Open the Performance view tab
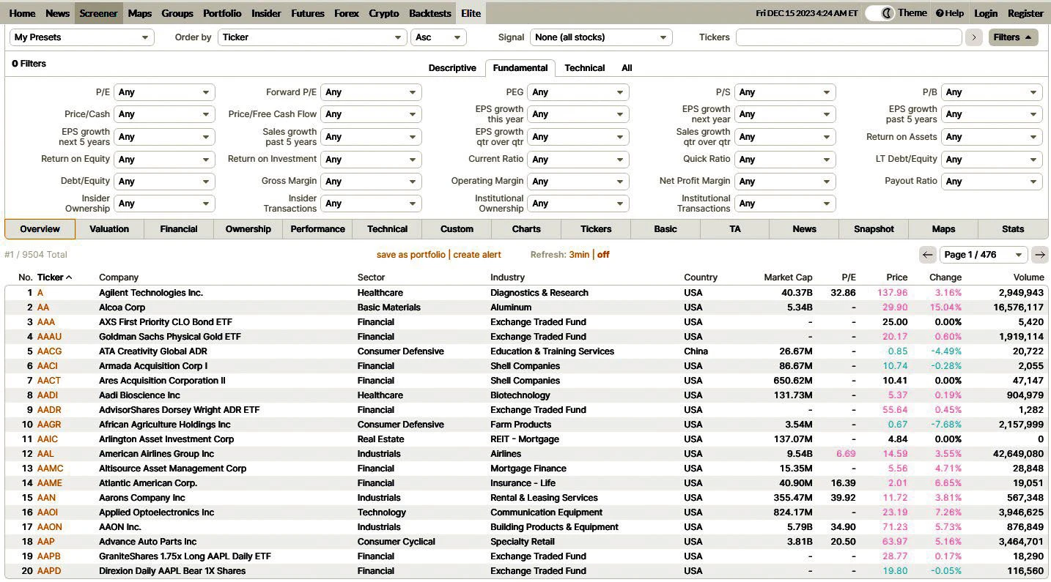The height and width of the screenshot is (582, 1051). click(318, 229)
